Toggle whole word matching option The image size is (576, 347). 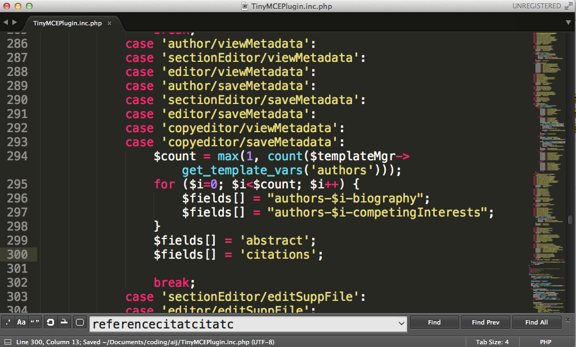pyautogui.click(x=35, y=322)
